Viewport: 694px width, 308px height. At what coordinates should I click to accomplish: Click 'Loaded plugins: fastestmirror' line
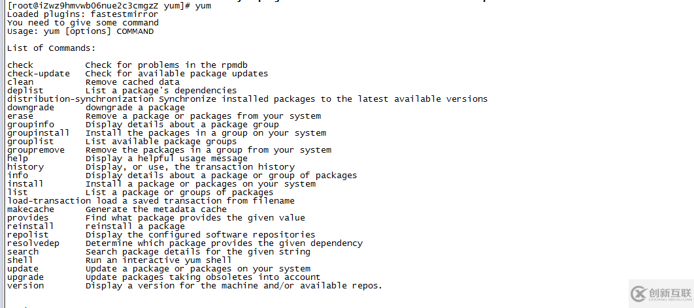coord(82,14)
